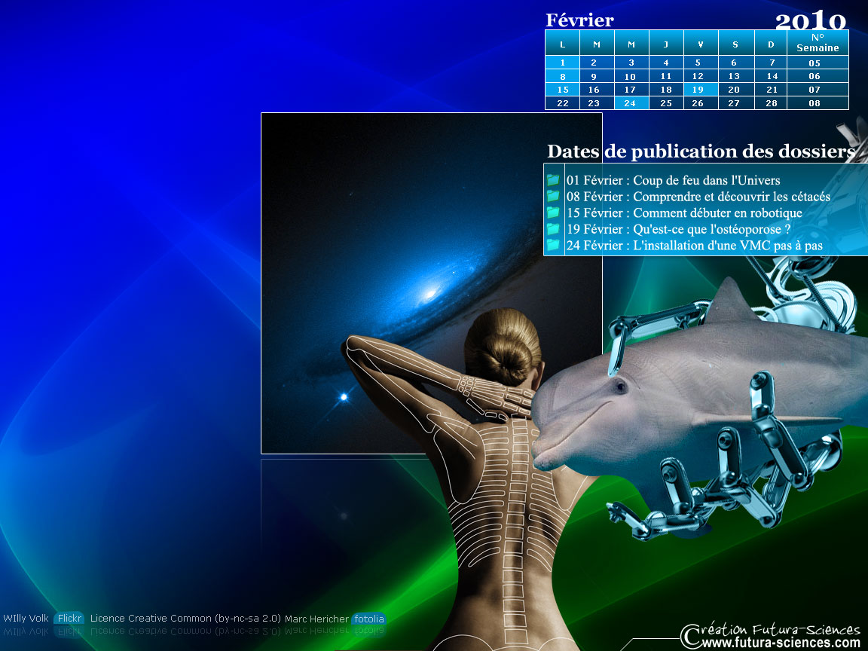This screenshot has height=651, width=868.
Task: Pick date 14 in the February calendar
Action: (x=772, y=76)
